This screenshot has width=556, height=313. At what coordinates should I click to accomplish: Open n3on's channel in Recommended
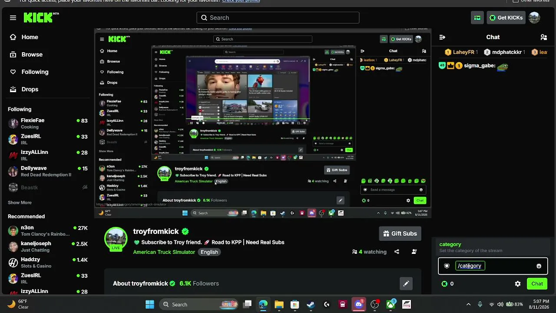coord(48,231)
